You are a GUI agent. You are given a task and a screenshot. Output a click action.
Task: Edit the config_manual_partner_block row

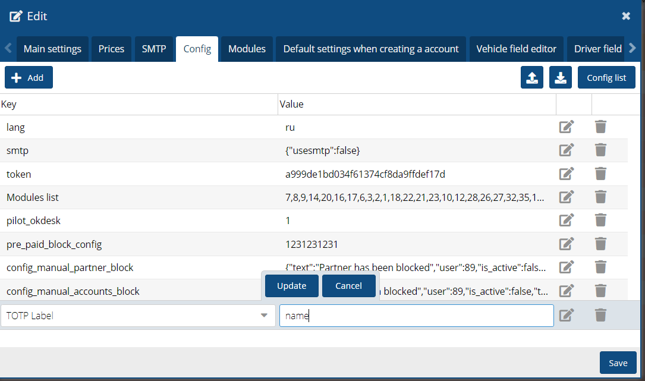[x=567, y=267]
